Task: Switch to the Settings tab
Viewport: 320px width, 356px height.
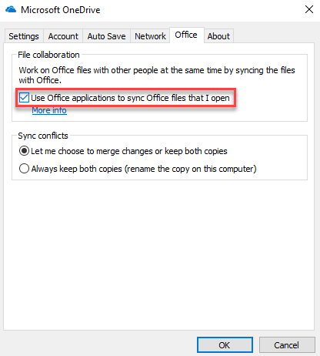Action: pyautogui.click(x=24, y=36)
